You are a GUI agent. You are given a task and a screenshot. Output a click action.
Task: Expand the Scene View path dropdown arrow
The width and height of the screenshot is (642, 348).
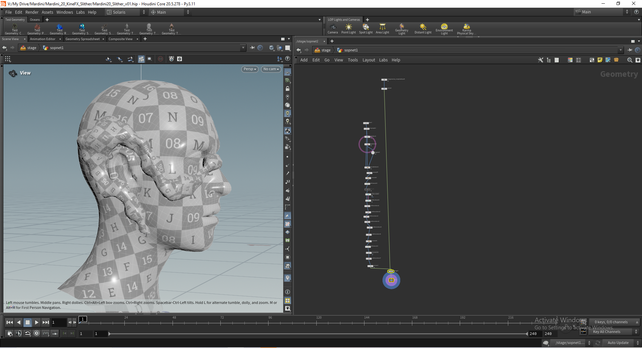(x=243, y=48)
